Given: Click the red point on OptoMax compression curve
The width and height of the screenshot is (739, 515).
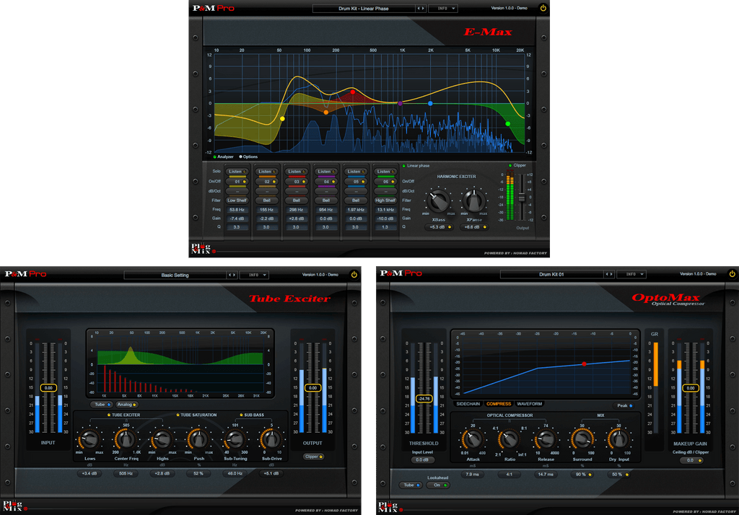Looking at the screenshot, I should point(584,364).
